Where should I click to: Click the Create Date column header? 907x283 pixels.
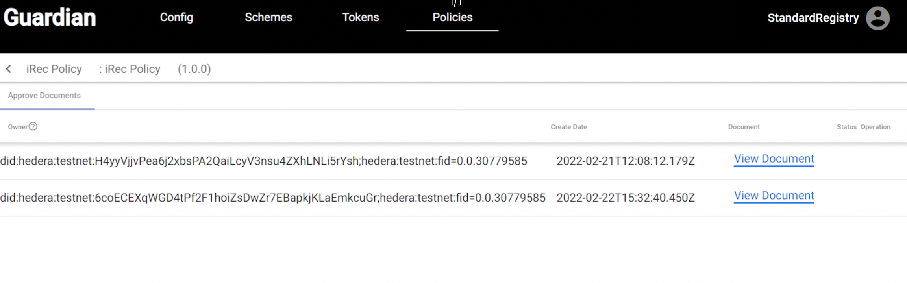click(568, 127)
